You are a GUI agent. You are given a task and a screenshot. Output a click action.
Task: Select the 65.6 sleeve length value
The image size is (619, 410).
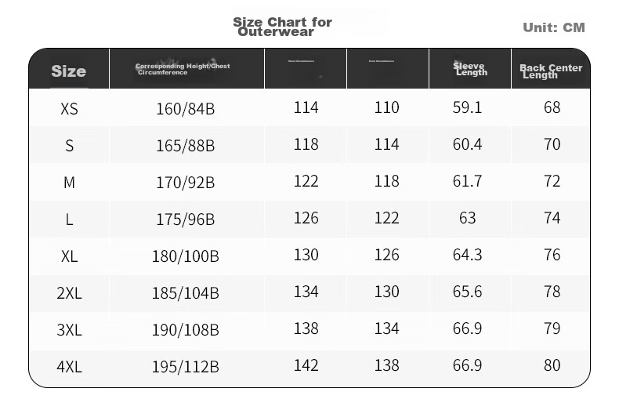pyautogui.click(x=468, y=292)
